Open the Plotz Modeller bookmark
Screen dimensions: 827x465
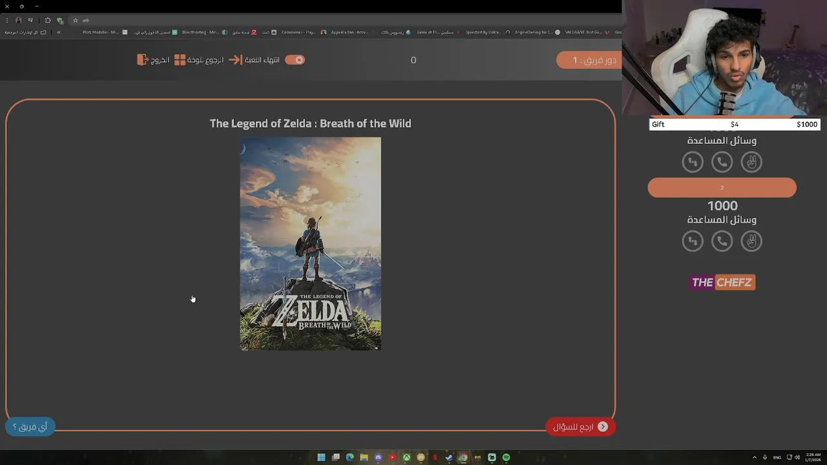click(x=105, y=32)
